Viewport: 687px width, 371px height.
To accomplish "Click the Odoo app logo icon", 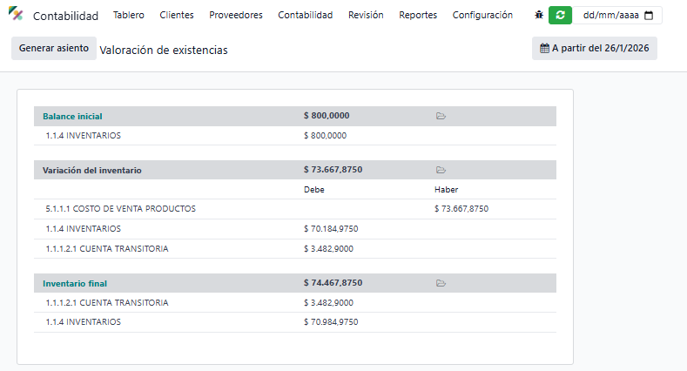I will click(x=16, y=15).
